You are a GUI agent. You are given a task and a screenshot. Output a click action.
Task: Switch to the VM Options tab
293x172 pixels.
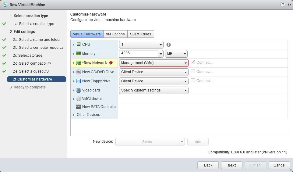click(115, 34)
